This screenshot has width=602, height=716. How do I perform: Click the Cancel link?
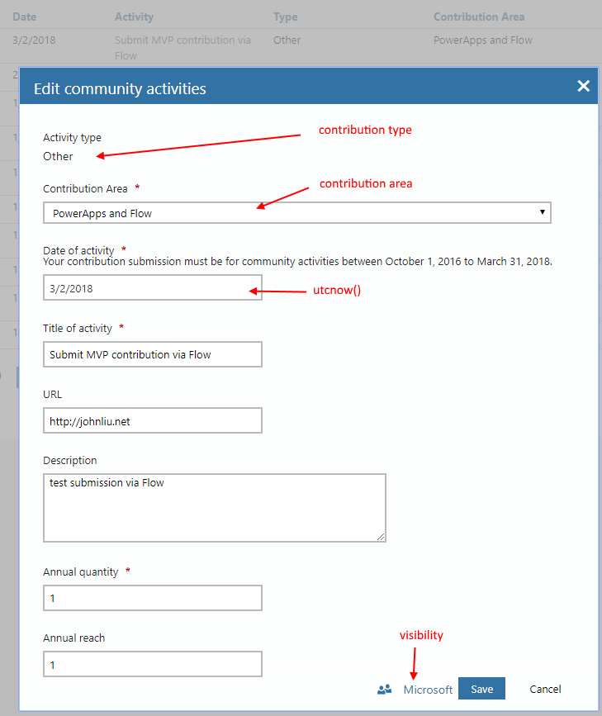[545, 689]
